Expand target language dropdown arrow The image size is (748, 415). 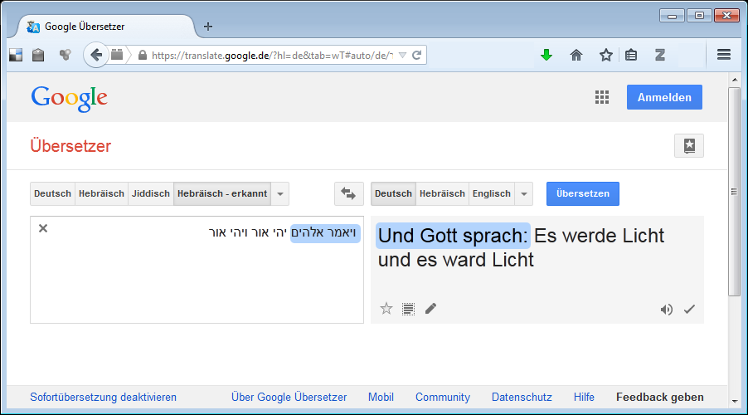[524, 193]
